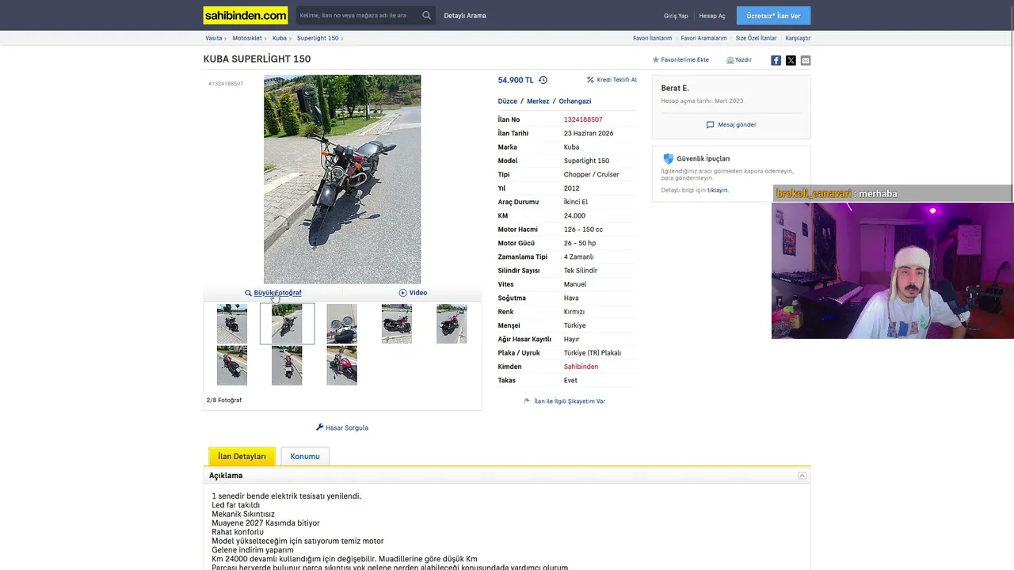Click the KUBA SUPERLİGHT 150 title

[257, 59]
